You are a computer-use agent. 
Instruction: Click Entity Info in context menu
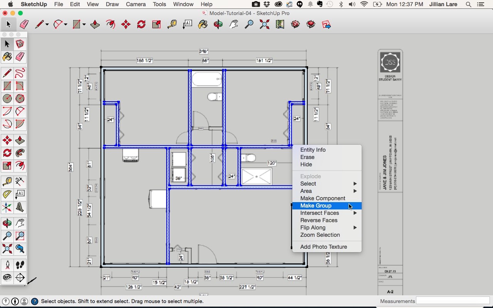(x=313, y=150)
